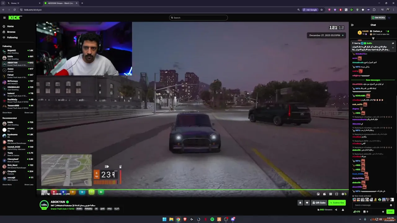Report stream using the warning icon
Viewport: 397px width, 223px height.
click(x=343, y=210)
